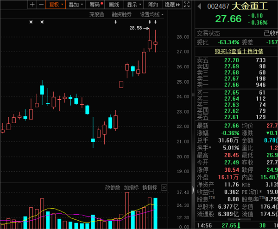Click the 最高 value 28.45
This screenshot has height=229, width=278.
232,155
